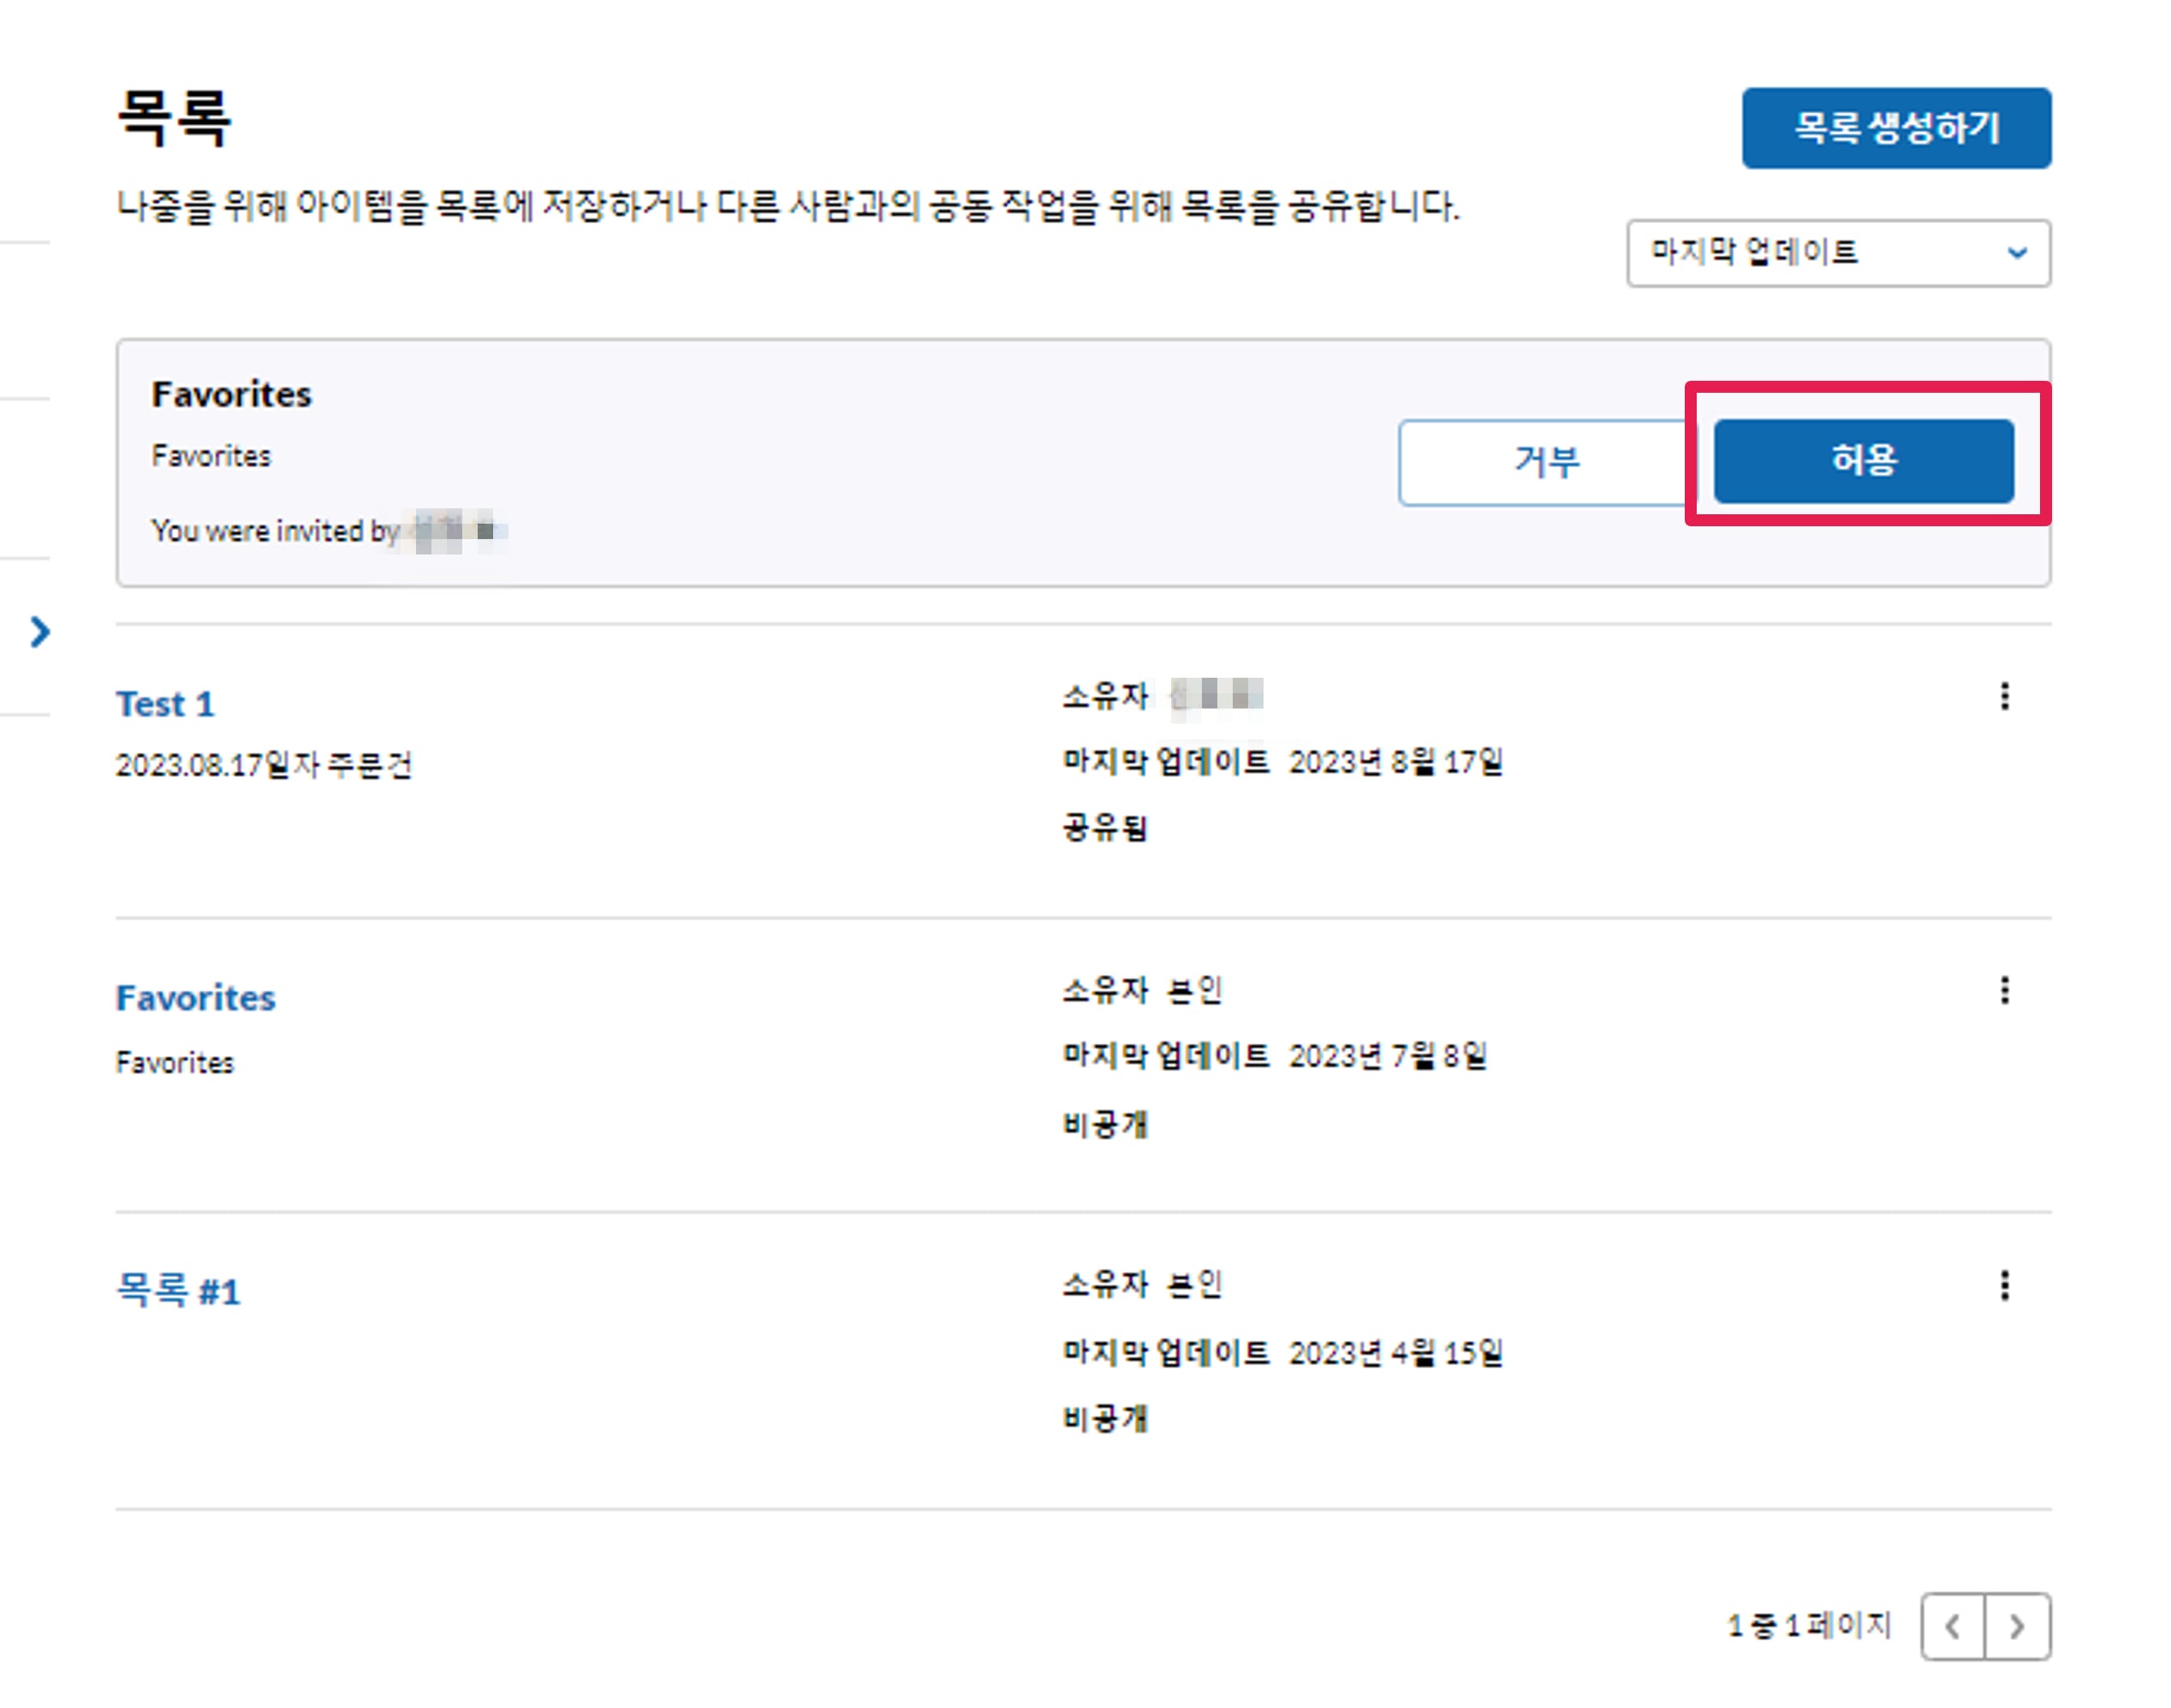Click the 목록 생성하기 button
This screenshot has height=1708, width=2171.
point(1896,128)
